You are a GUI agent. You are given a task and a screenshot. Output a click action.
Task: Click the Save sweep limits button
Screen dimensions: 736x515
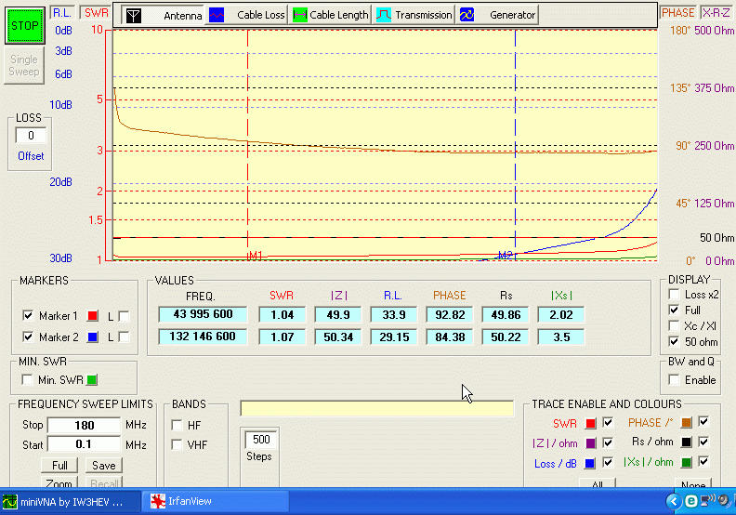pyautogui.click(x=103, y=466)
